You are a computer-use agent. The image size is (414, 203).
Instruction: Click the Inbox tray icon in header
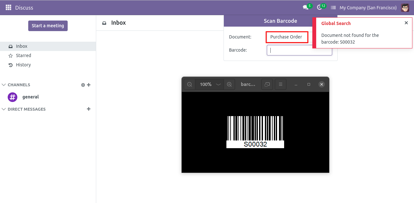click(x=104, y=23)
